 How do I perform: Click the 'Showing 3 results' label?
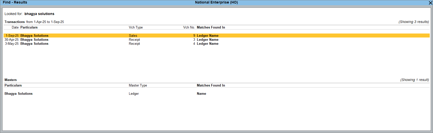[414, 22]
